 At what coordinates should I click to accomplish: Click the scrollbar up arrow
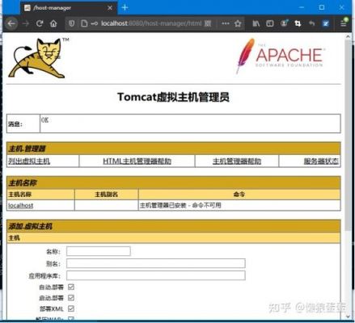(x=348, y=36)
